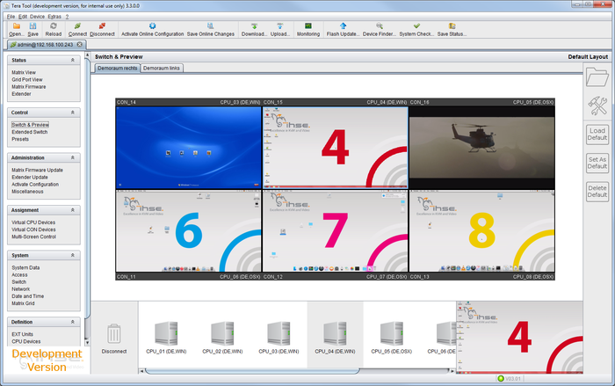Start Flash Update from the toolbar

(x=343, y=29)
